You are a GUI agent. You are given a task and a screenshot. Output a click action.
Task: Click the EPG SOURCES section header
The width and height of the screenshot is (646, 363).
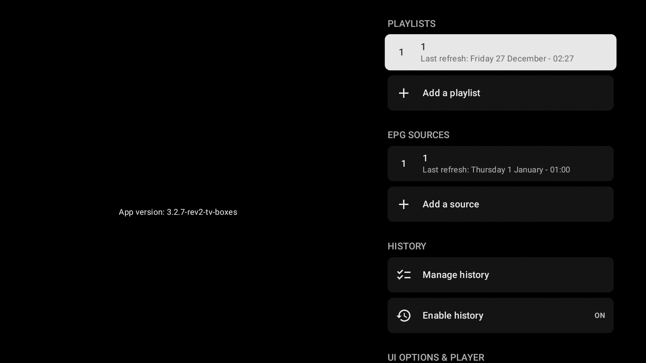click(x=418, y=135)
